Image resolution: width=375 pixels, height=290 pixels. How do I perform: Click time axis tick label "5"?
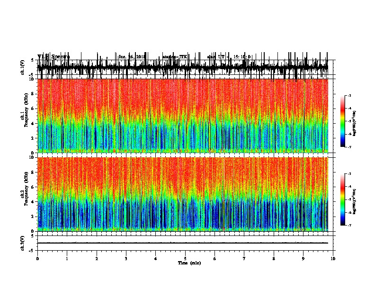pyautogui.click(x=185, y=259)
